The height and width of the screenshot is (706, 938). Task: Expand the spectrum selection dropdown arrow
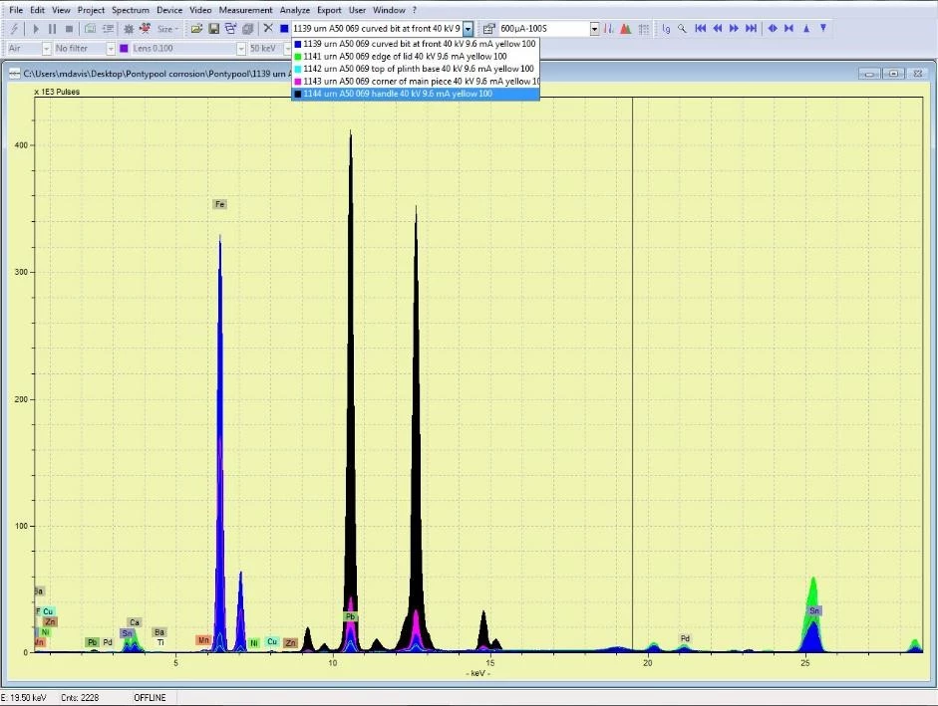(x=469, y=29)
